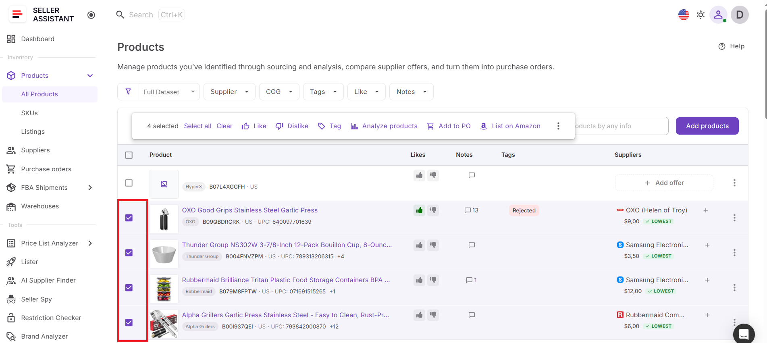Open the Supplier filter dropdown

[x=229, y=92]
